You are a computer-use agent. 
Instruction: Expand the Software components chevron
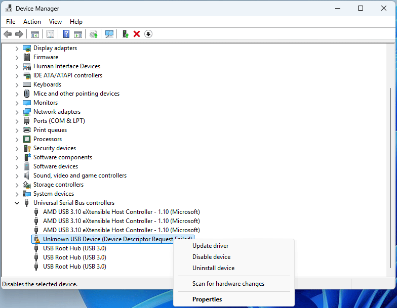tap(17, 158)
